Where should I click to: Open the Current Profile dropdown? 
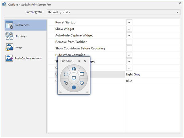tap(113, 12)
